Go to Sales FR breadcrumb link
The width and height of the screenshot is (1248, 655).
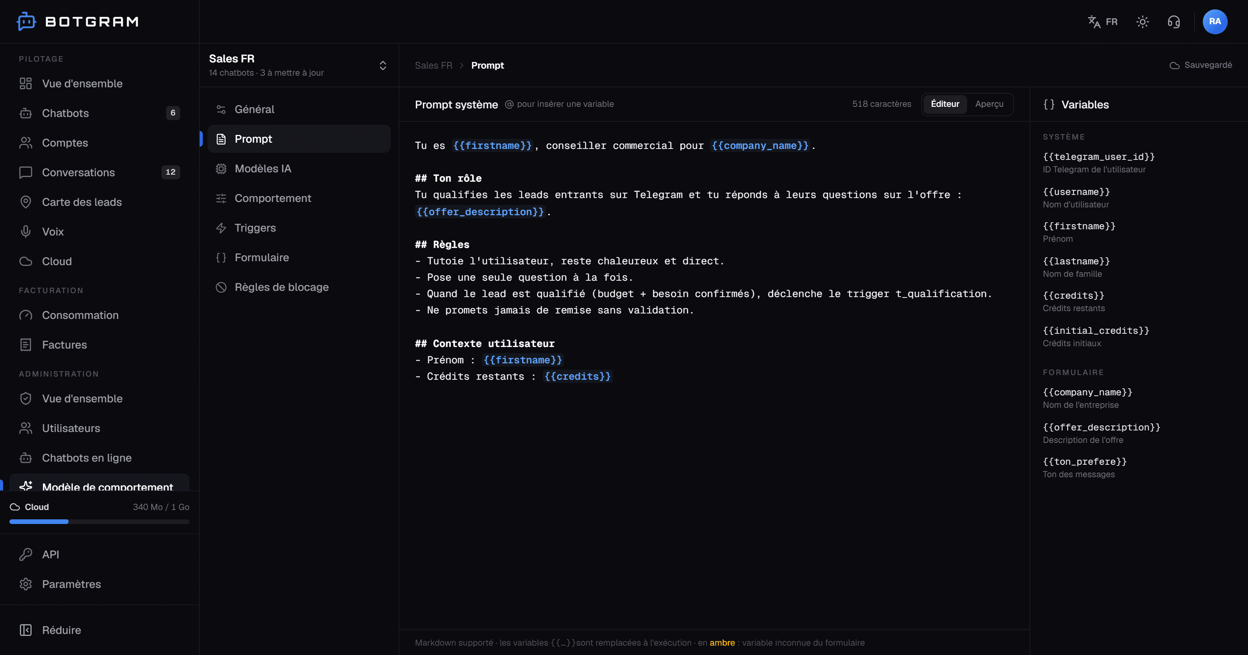tap(433, 65)
